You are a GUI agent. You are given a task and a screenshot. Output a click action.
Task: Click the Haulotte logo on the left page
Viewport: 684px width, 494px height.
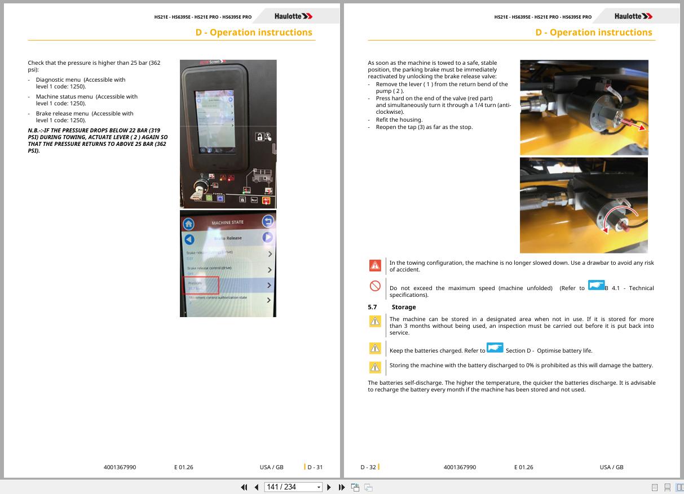294,16
